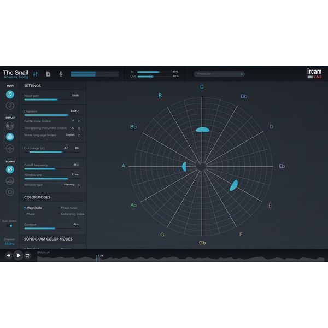Click the rewind button
This screenshot has width=328, height=328.
[9, 255]
